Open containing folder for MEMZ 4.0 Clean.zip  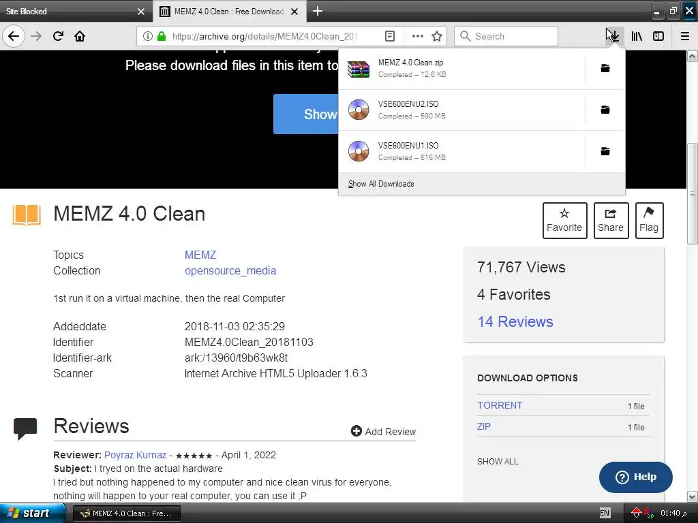(605, 68)
